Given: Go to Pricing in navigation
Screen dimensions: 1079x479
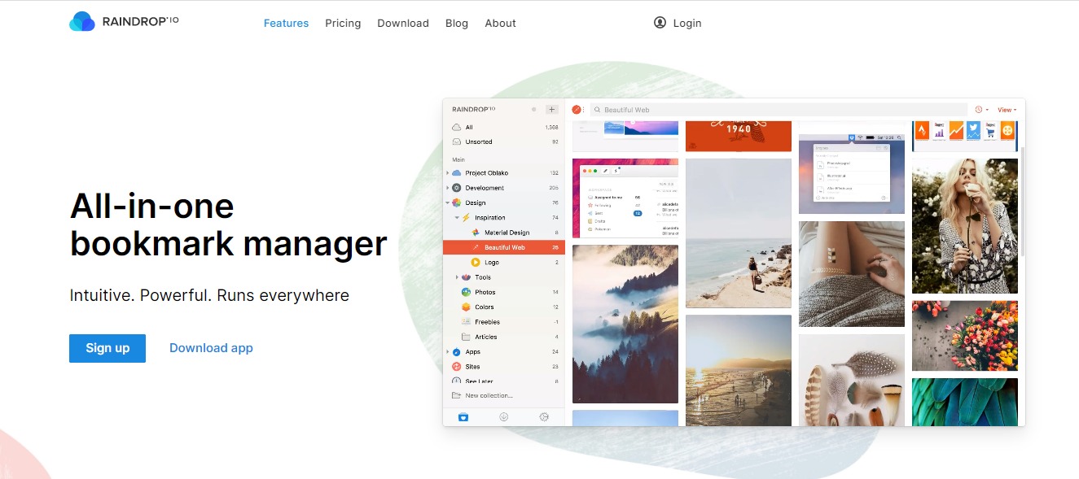Looking at the screenshot, I should click(x=343, y=23).
